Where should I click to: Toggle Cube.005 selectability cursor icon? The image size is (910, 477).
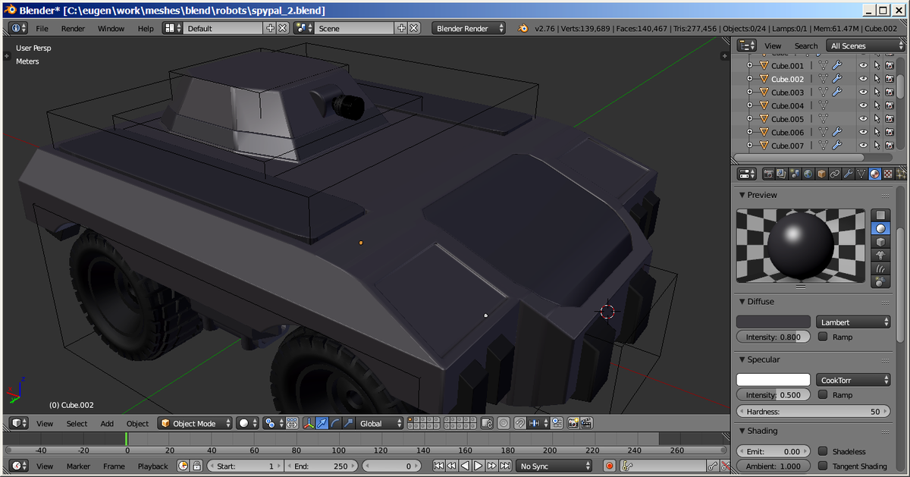pyautogui.click(x=877, y=119)
